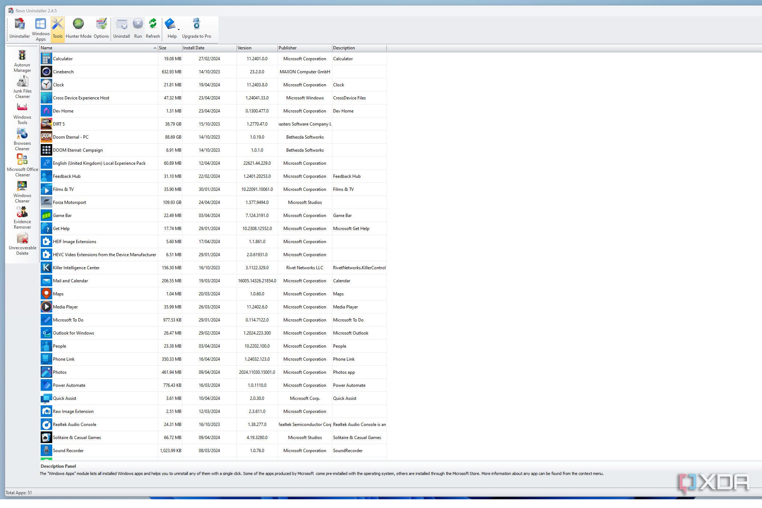Screen dimensions: 762x508
Task: Select Killer Intelligence Center icon
Action: click(x=46, y=268)
